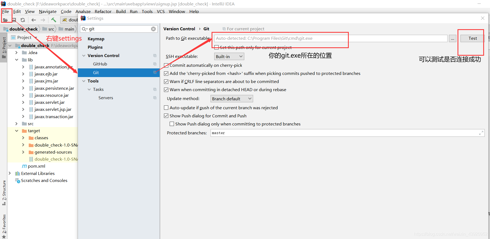The width and height of the screenshot is (490, 239).
Task: Select Plugins in the settings list
Action: (95, 47)
